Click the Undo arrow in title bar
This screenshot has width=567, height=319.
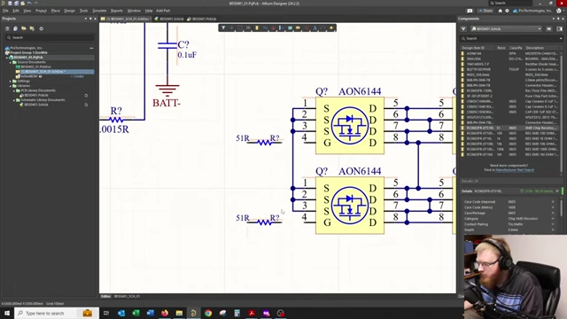pyautogui.click(x=29, y=4)
